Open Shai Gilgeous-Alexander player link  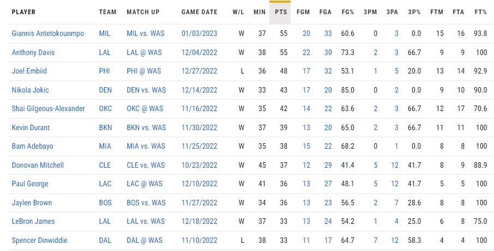[x=48, y=108]
